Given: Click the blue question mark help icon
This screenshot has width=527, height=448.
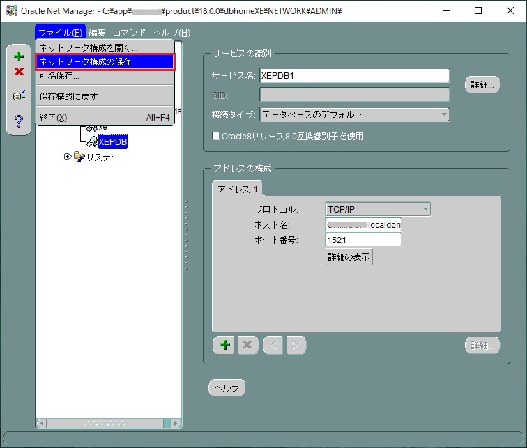Looking at the screenshot, I should pyautogui.click(x=19, y=121).
